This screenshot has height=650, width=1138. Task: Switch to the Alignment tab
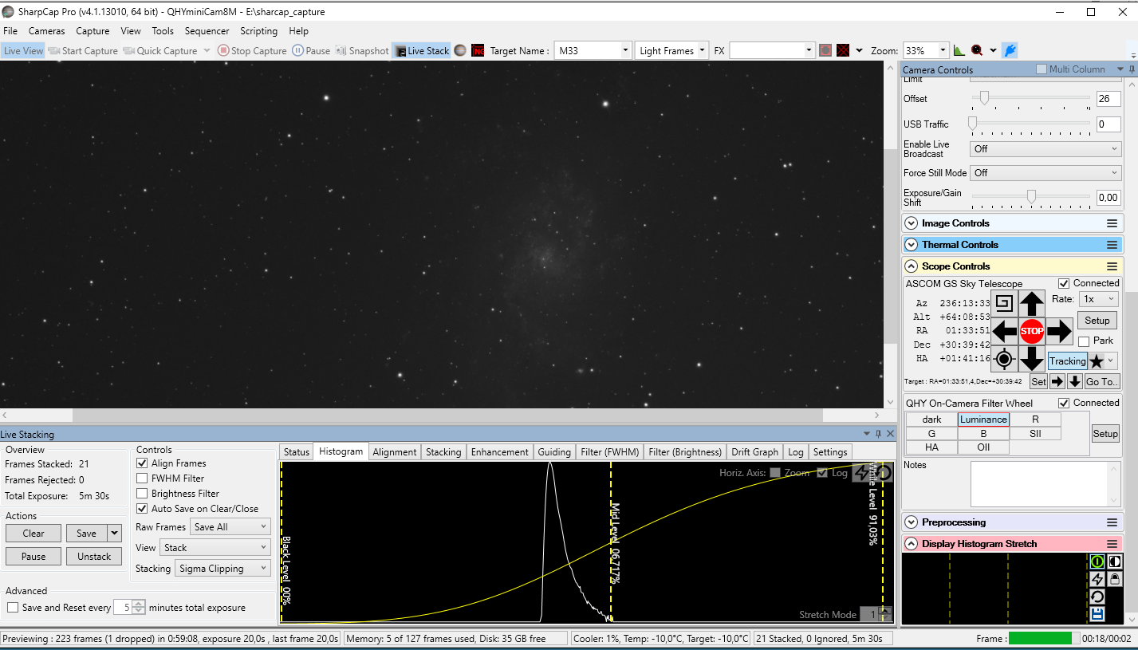coord(394,452)
